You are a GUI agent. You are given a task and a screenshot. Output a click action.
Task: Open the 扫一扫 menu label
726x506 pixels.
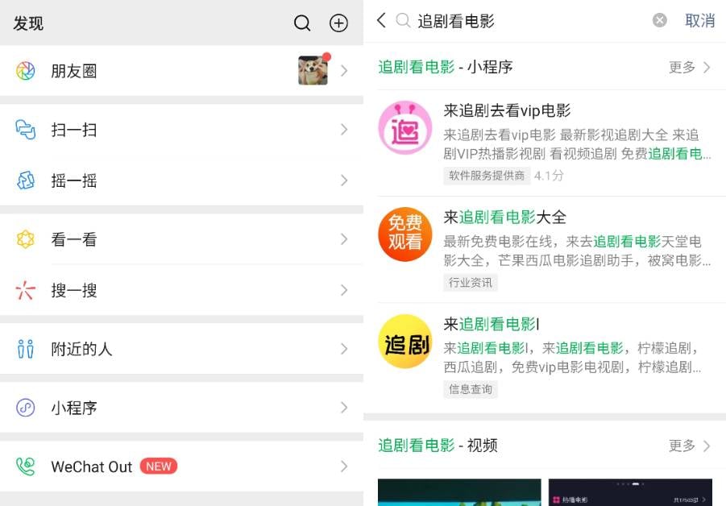pos(74,130)
